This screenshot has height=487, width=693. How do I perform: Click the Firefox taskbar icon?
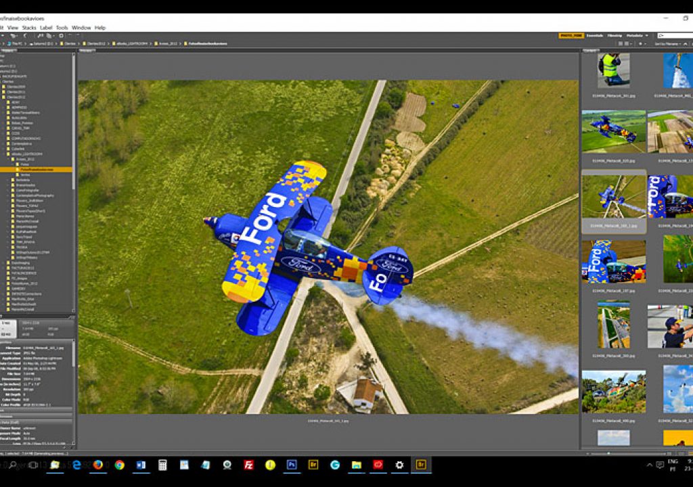tap(98, 465)
